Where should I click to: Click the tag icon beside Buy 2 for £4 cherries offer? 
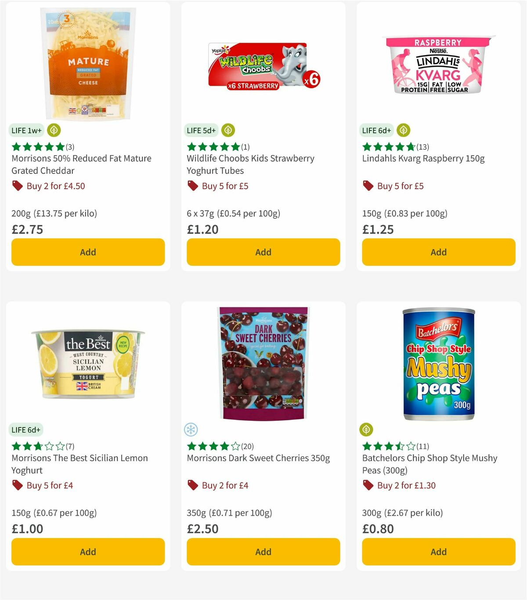click(x=192, y=485)
